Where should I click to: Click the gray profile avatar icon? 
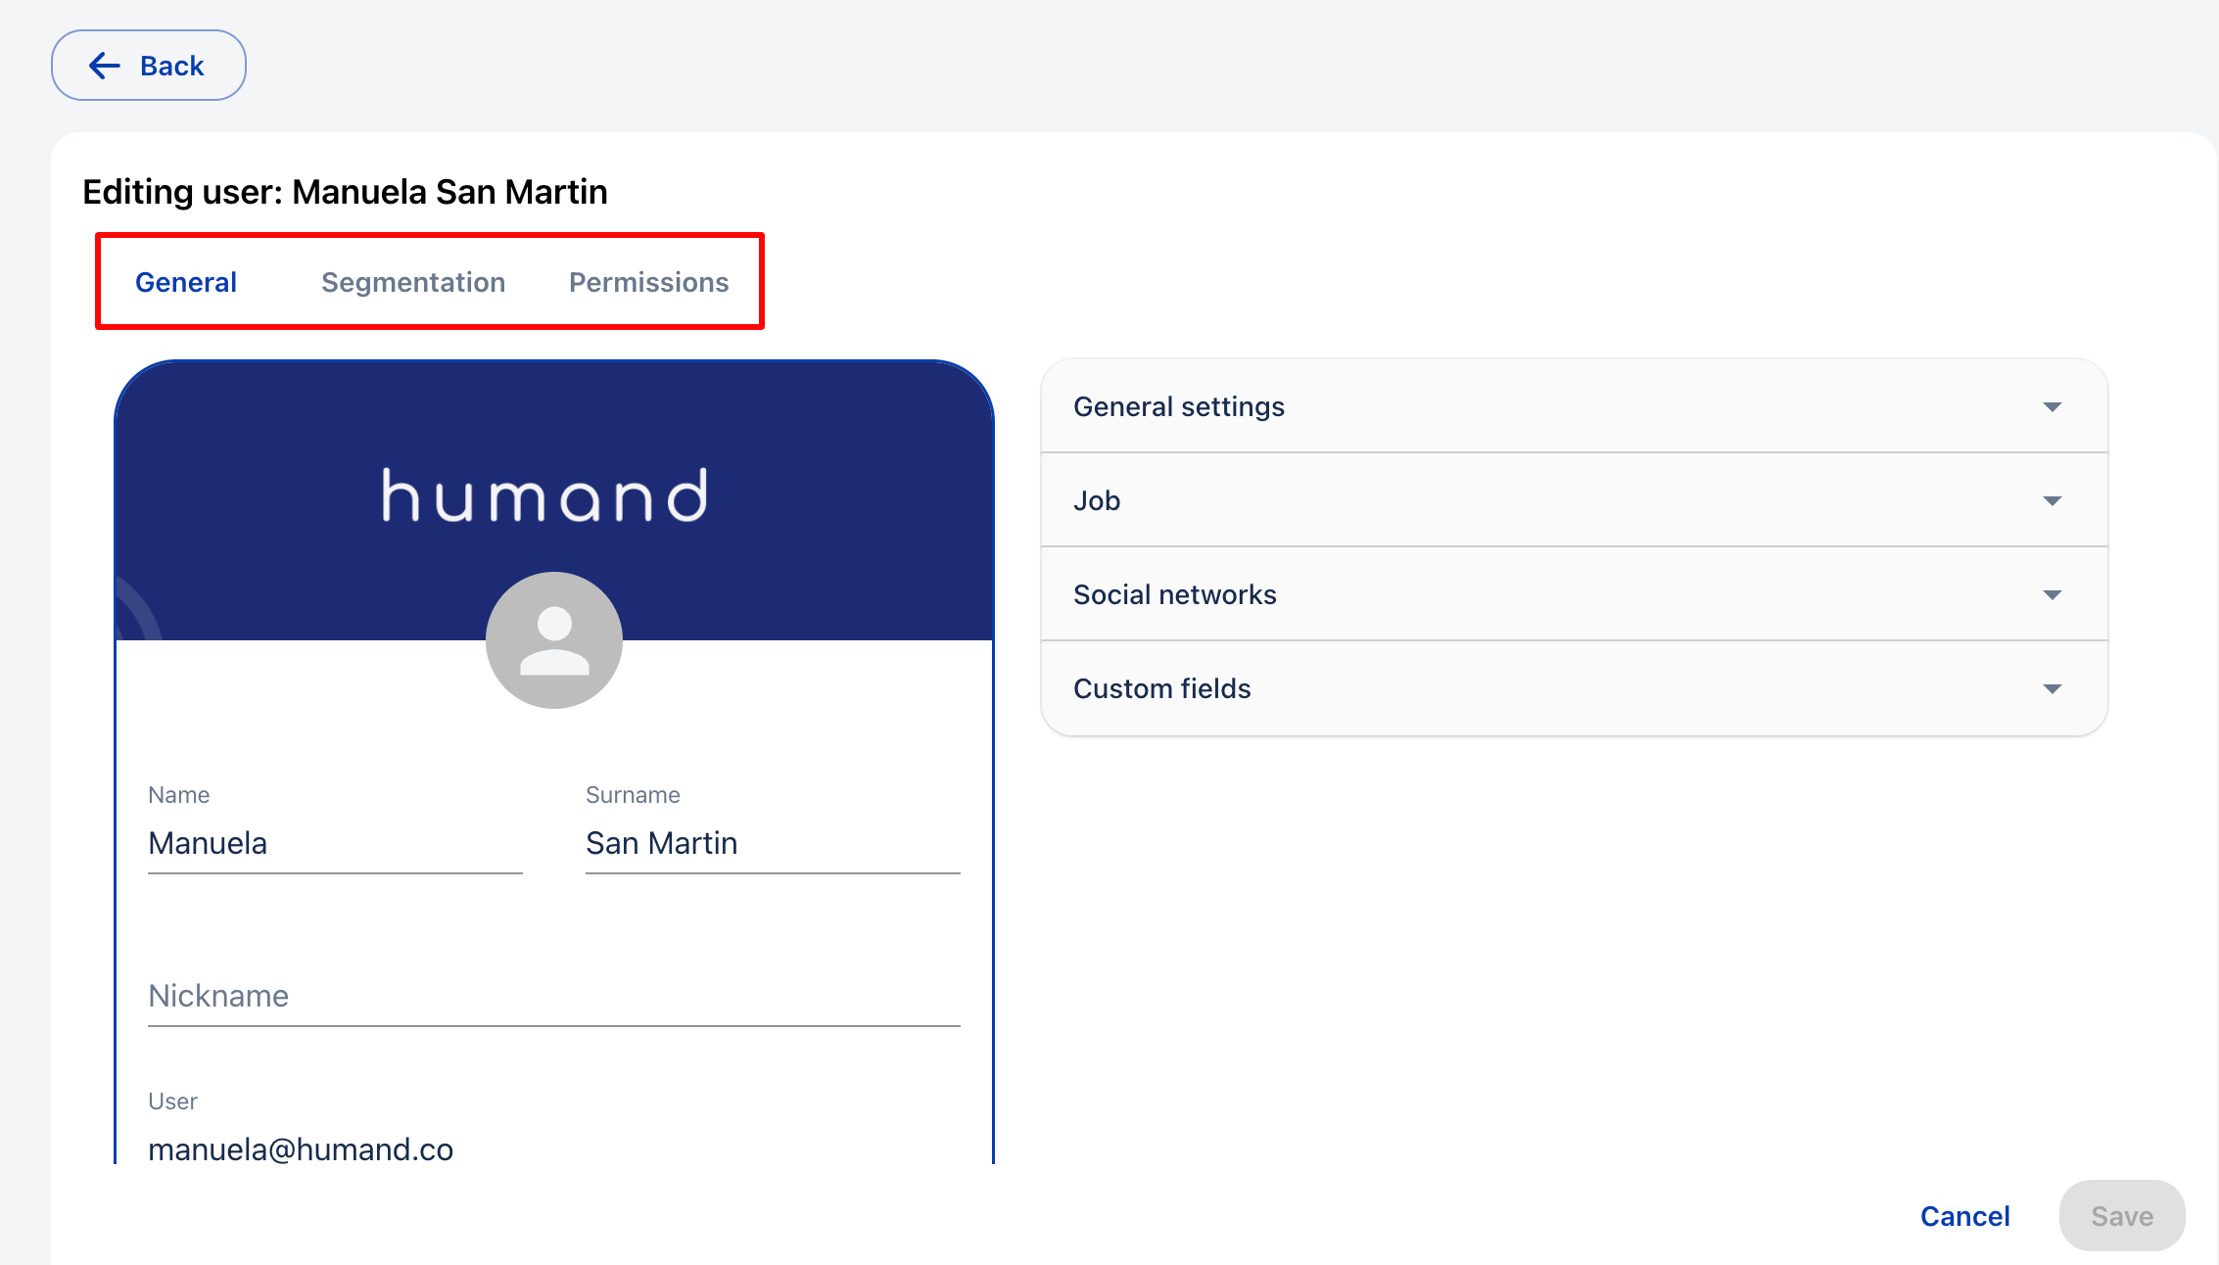[x=554, y=640]
